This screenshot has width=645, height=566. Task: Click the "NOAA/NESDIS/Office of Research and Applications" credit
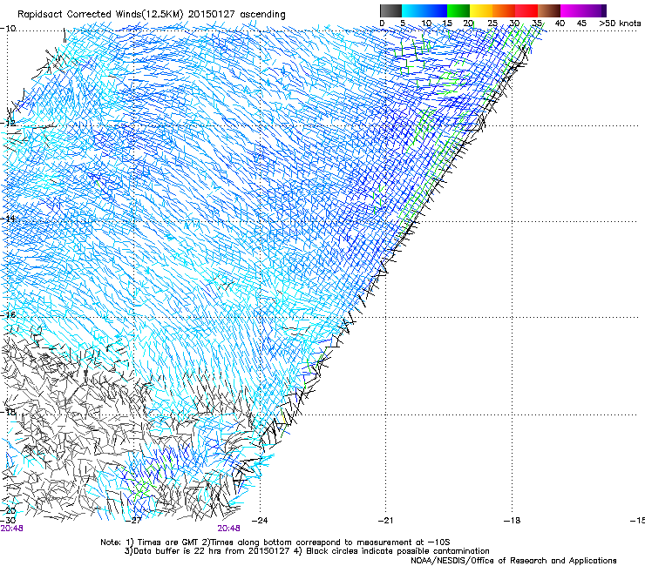click(x=513, y=561)
